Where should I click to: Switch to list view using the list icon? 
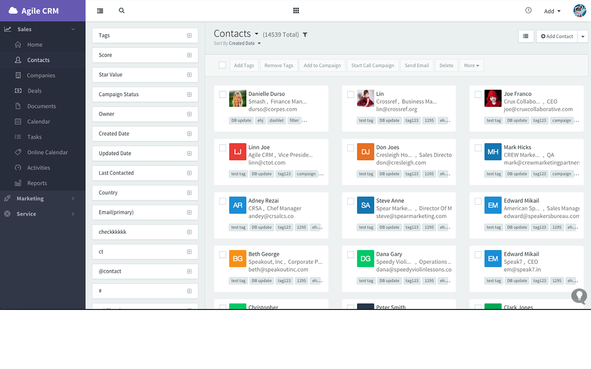[526, 36]
